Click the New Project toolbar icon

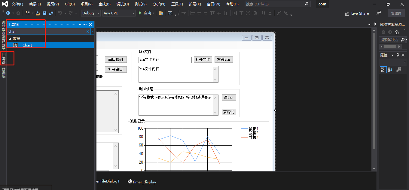pyautogui.click(x=28, y=13)
